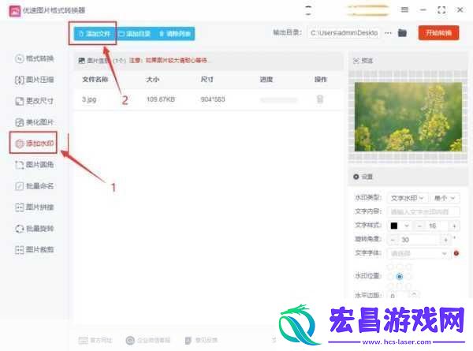Click the three-dots browse output button

388,33
